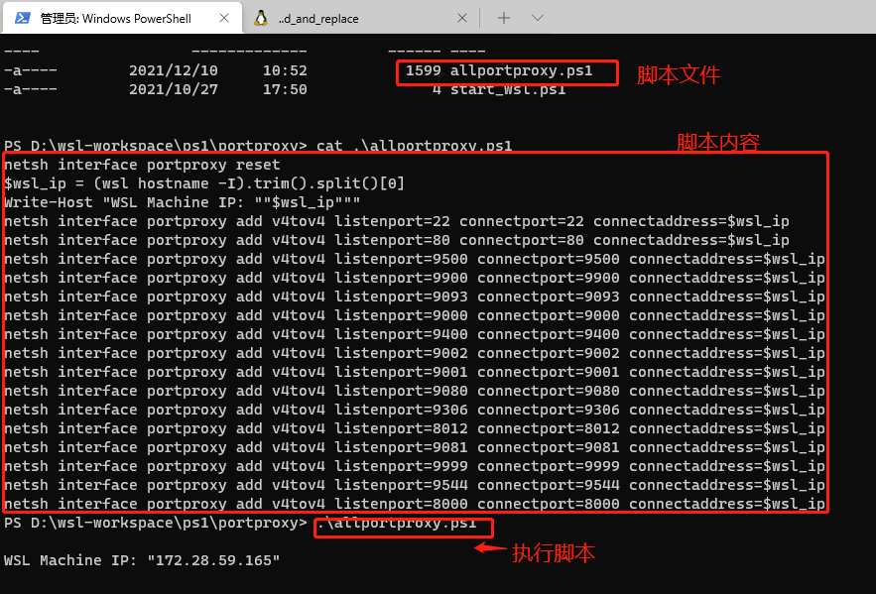
Task: Click the start_wsl.ps1 file entry
Action: pos(508,89)
